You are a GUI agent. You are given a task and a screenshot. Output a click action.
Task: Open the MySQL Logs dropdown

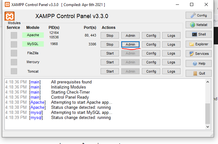[171, 44]
